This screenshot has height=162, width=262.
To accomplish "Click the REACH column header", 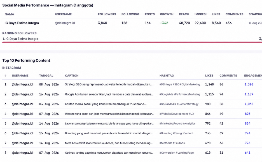I will click(x=184, y=14).
